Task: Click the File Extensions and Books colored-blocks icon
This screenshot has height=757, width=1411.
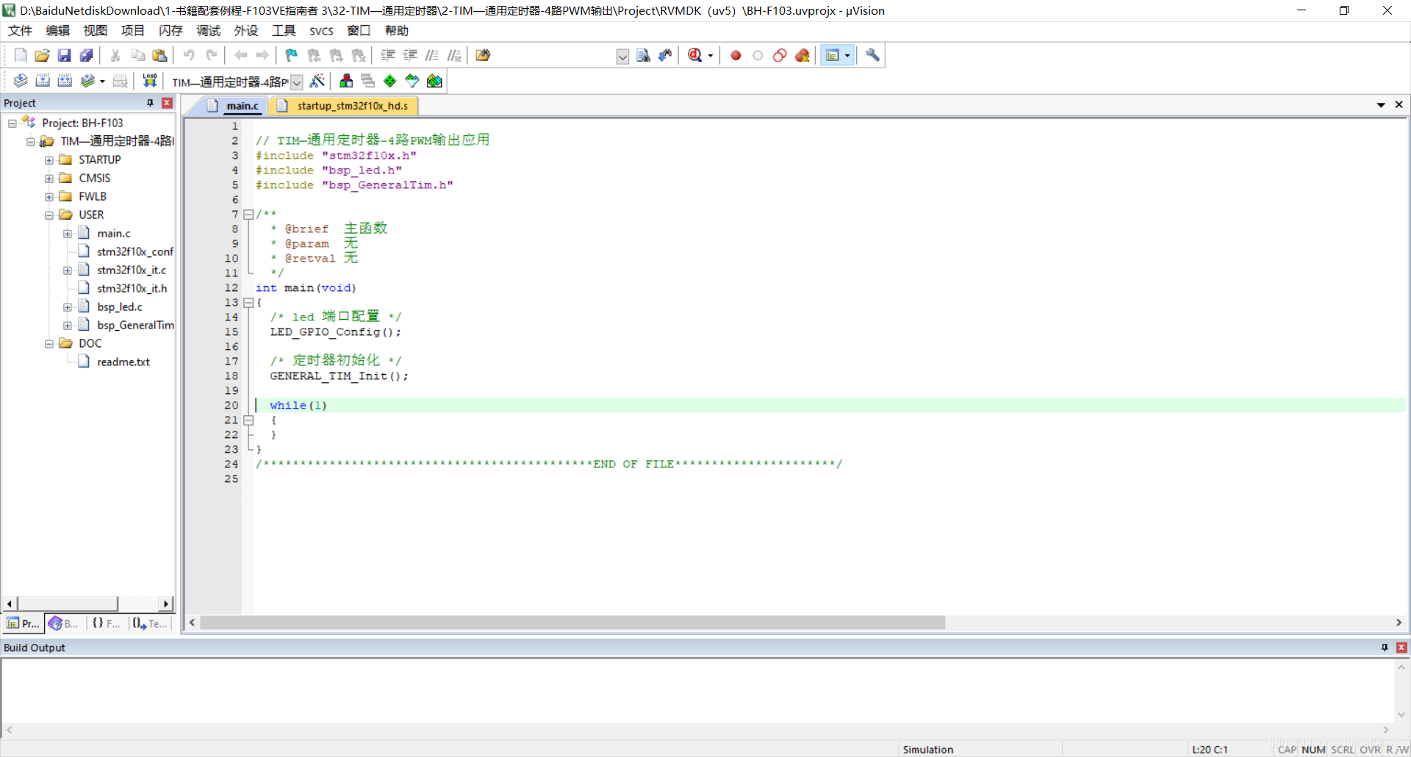Action: [346, 81]
